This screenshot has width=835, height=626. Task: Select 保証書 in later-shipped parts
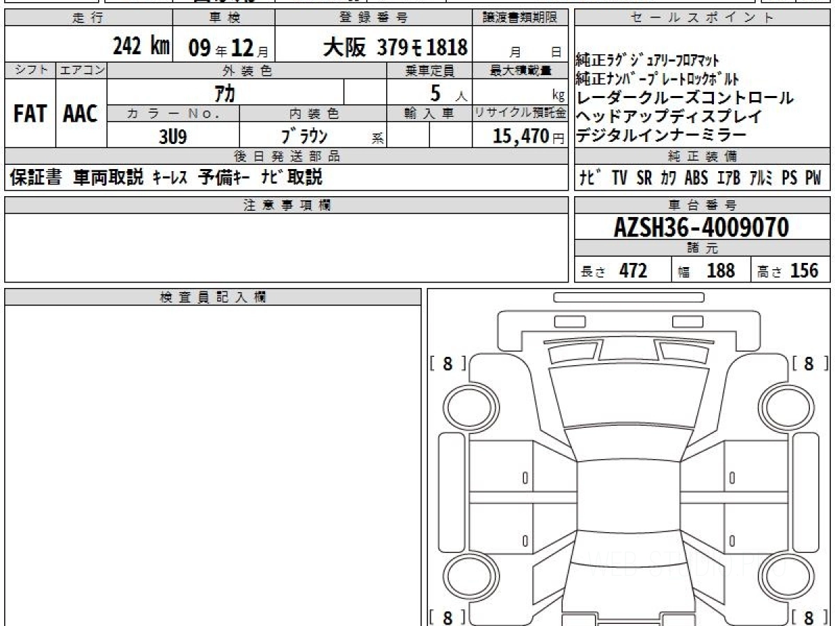click(x=35, y=177)
